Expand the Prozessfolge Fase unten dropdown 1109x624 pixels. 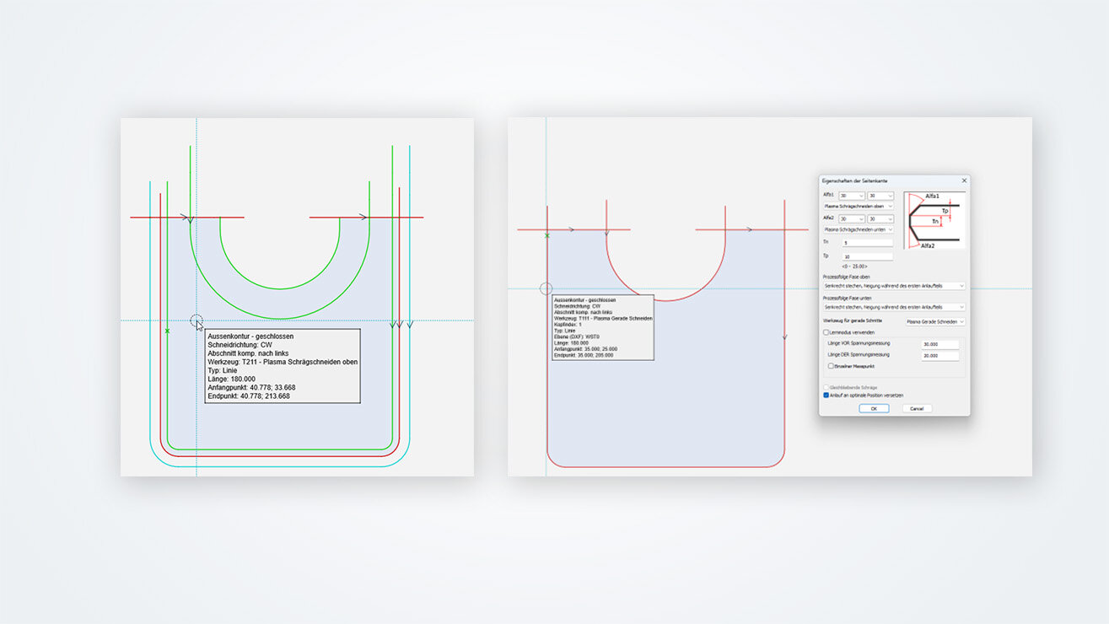[x=894, y=307]
